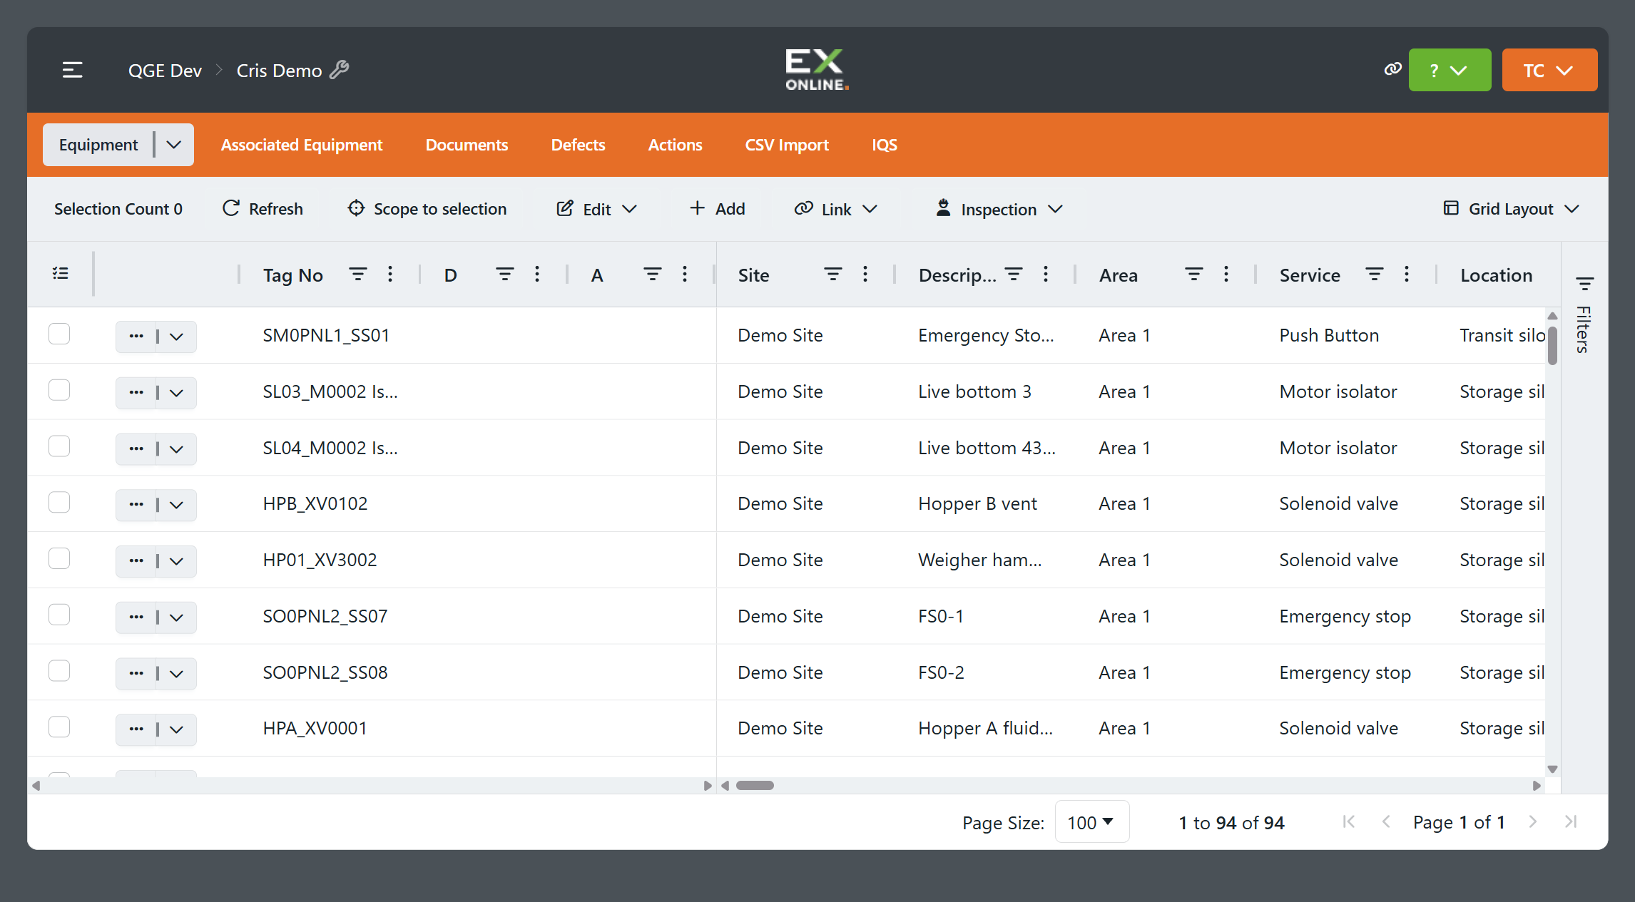1635x902 pixels.
Task: Open the D column filter icon
Action: coord(504,274)
